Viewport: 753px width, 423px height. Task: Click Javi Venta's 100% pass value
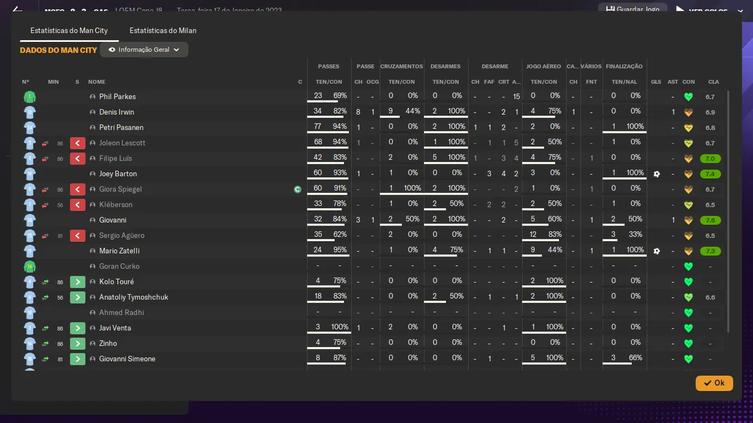coord(340,327)
